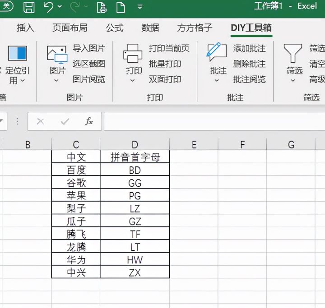Select the cell containing HW

(135, 259)
